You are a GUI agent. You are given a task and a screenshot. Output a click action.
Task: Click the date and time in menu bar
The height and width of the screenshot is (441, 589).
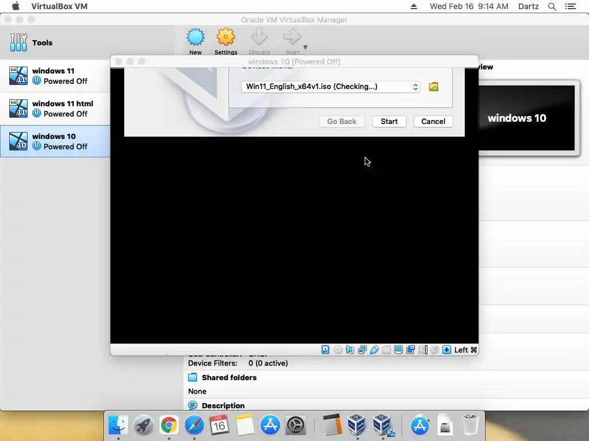[x=469, y=6]
